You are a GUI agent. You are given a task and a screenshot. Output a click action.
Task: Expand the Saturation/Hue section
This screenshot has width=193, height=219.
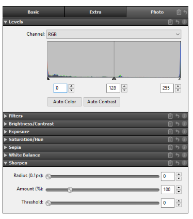(26, 139)
